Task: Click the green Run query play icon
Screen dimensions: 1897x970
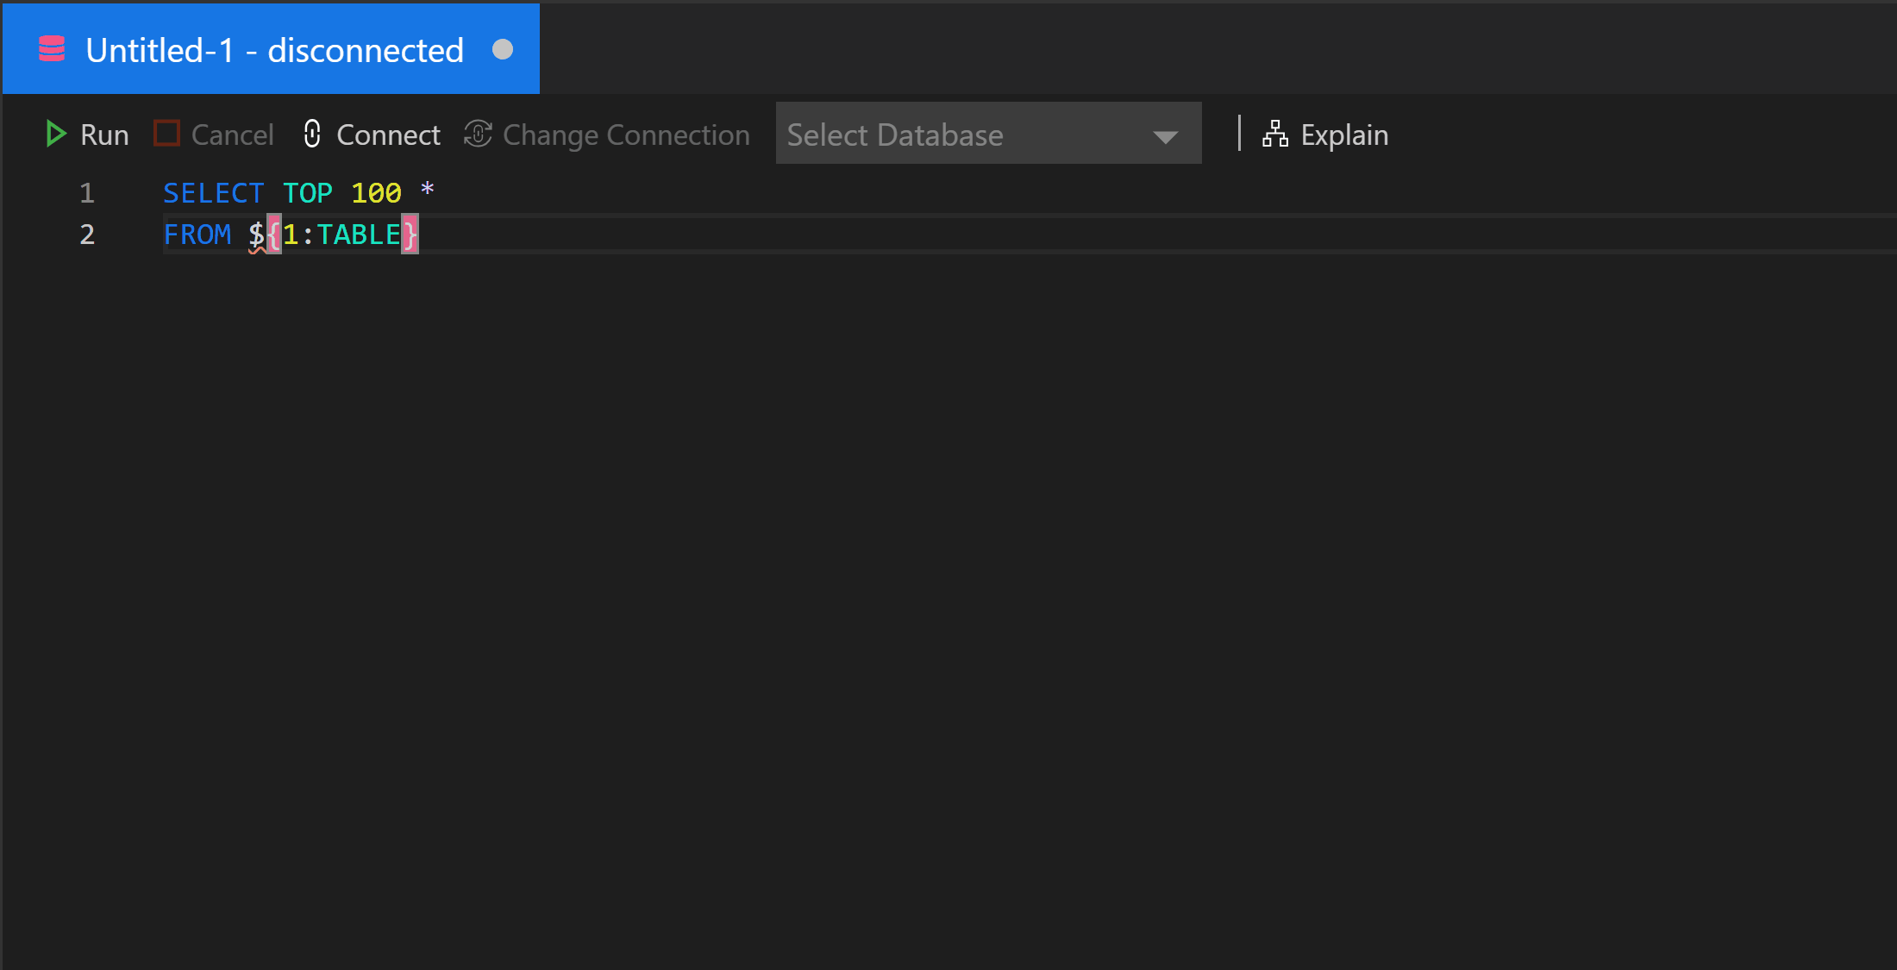Action: coord(57,134)
